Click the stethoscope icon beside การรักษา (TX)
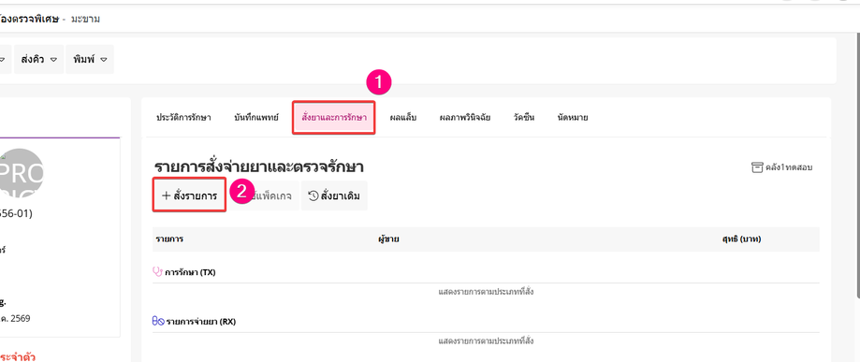Screen dimensions: 860x362 pyautogui.click(x=158, y=271)
